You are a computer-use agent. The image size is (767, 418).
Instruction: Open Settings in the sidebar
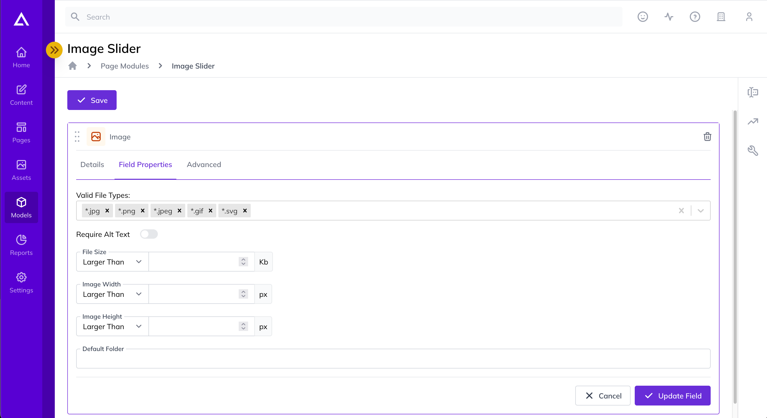pyautogui.click(x=21, y=283)
